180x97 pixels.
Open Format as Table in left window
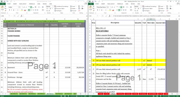pos(60,9)
